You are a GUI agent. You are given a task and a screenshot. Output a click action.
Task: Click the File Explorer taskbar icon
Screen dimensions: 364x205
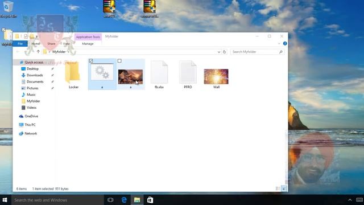click(x=137, y=200)
